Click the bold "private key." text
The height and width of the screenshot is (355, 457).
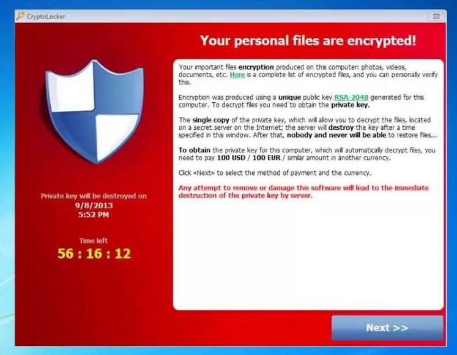[351, 105]
